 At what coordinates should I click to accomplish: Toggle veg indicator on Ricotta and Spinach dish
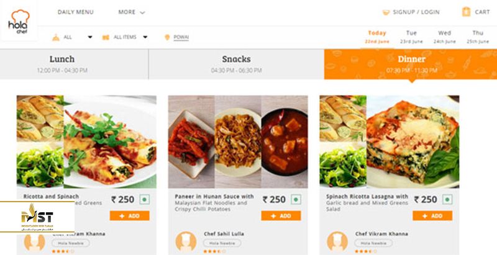144,200
